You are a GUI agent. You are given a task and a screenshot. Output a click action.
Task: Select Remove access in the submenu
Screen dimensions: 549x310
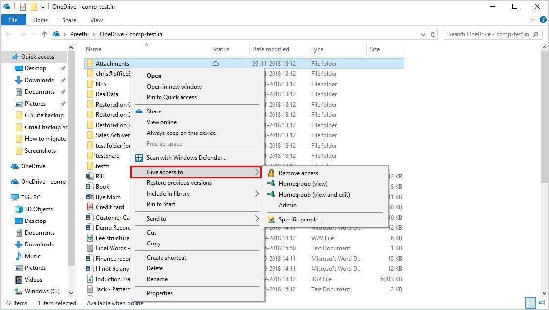click(298, 173)
